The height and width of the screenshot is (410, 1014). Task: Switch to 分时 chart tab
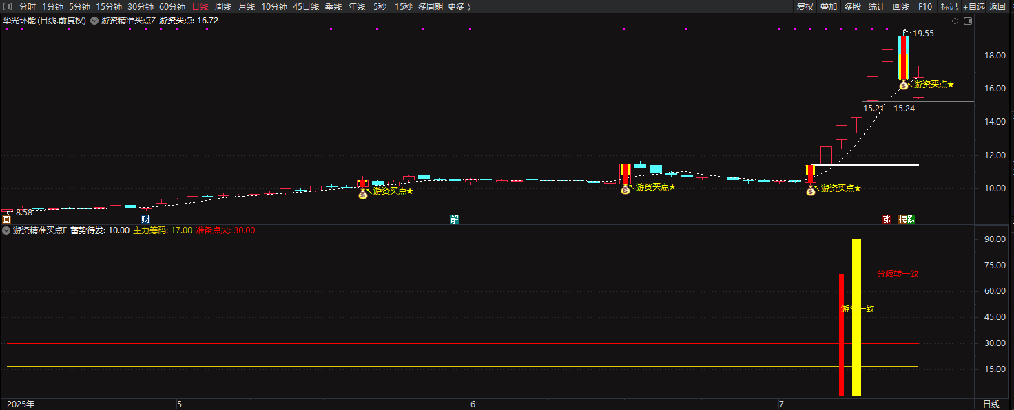28,7
